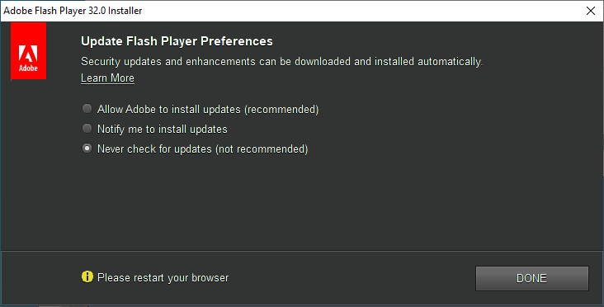This screenshot has width=604, height=307.
Task: Select Allow Adobe to install updates radio
Action: click(87, 109)
